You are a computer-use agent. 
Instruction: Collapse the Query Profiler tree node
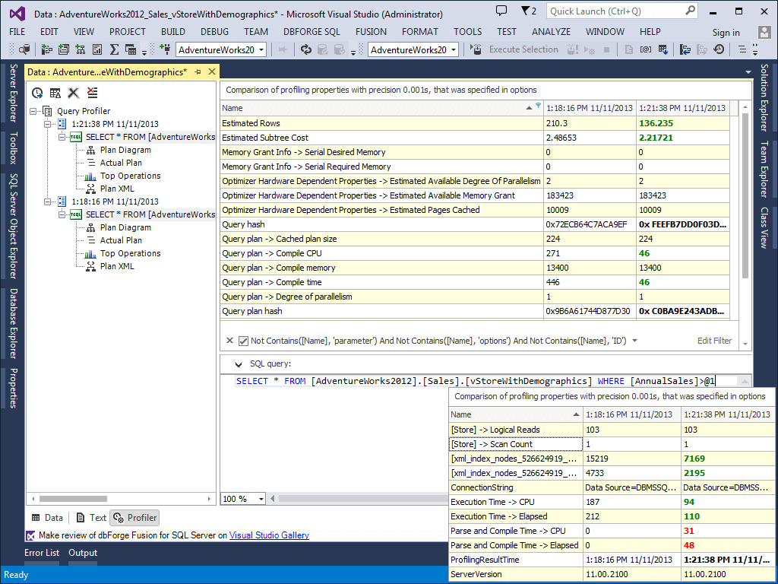pos(33,110)
